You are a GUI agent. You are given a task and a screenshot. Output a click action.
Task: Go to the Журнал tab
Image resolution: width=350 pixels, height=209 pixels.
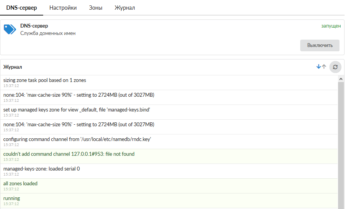(x=125, y=8)
